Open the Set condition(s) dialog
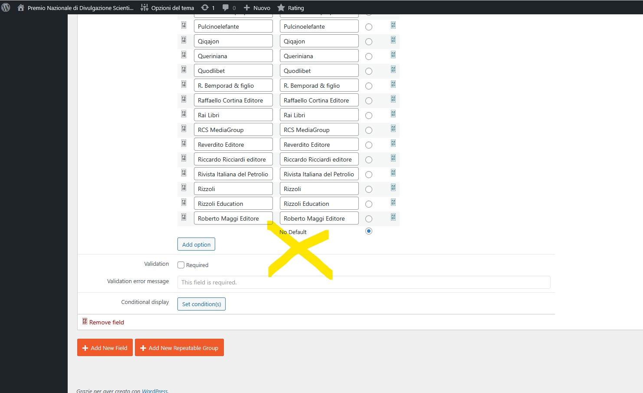 pyautogui.click(x=201, y=304)
